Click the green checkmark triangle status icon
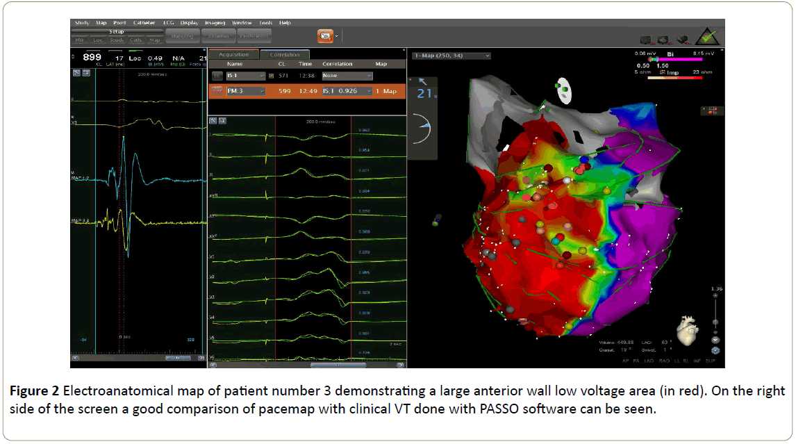 click(708, 35)
